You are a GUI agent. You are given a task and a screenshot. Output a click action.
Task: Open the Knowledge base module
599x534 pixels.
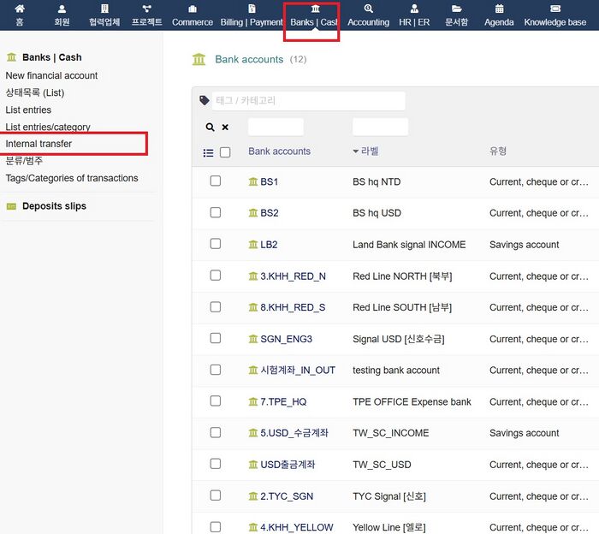555,15
